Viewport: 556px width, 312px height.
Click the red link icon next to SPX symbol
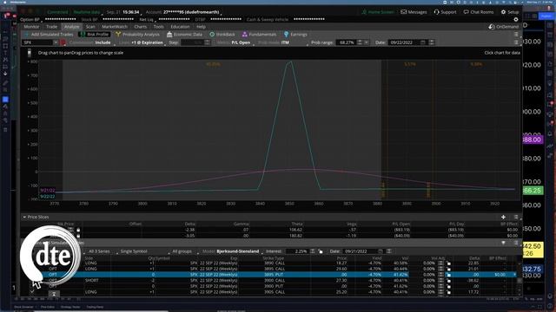click(x=63, y=42)
